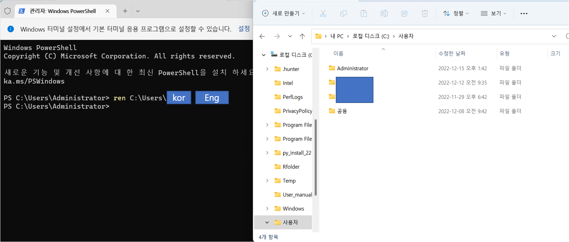
Task: Open recent locations dropdown chevron
Action: click(290, 36)
